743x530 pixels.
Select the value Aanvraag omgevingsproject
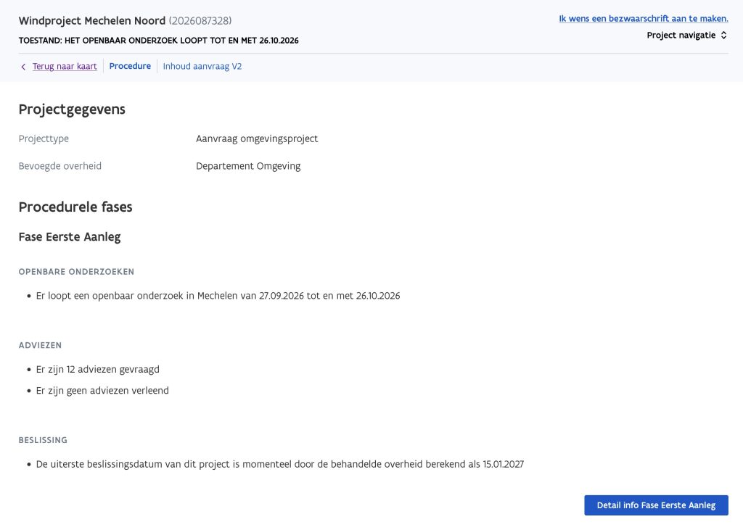[x=257, y=138]
